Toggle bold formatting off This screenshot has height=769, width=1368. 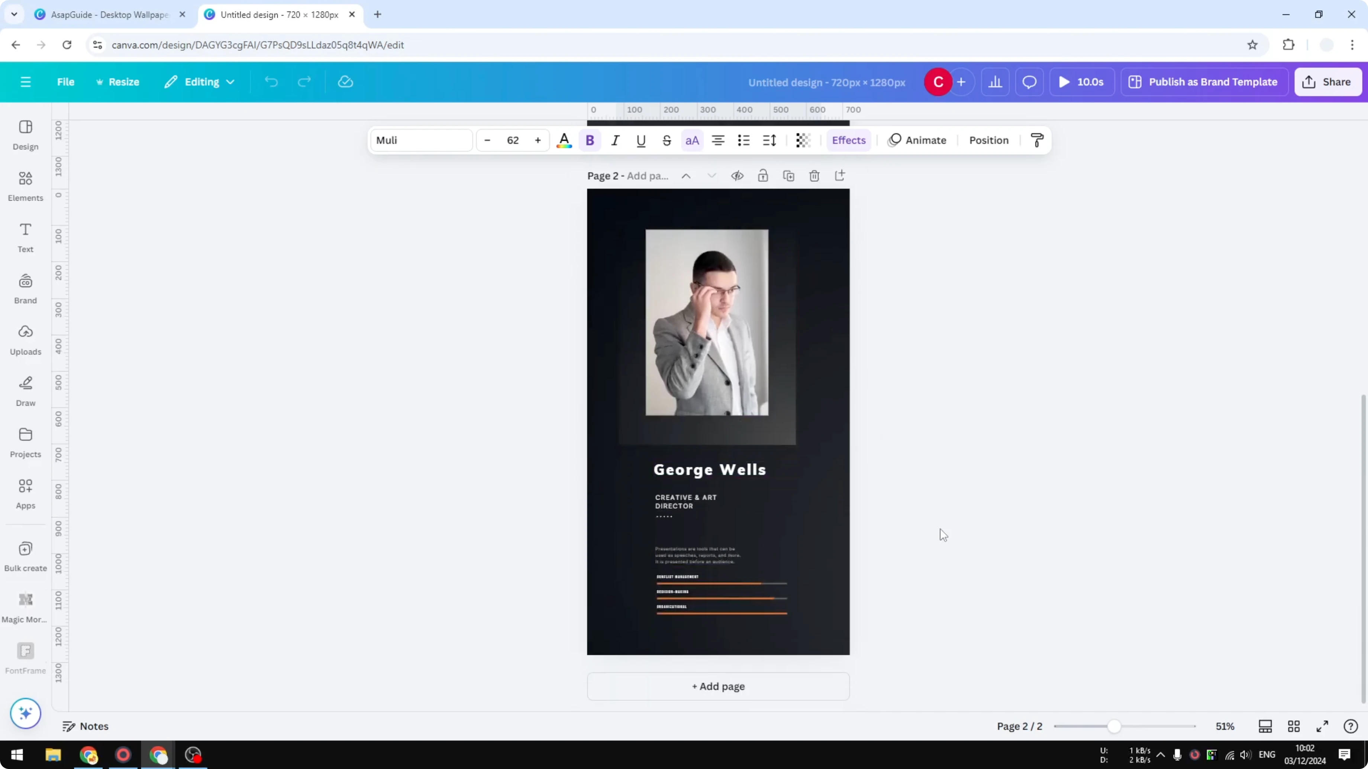(x=590, y=140)
